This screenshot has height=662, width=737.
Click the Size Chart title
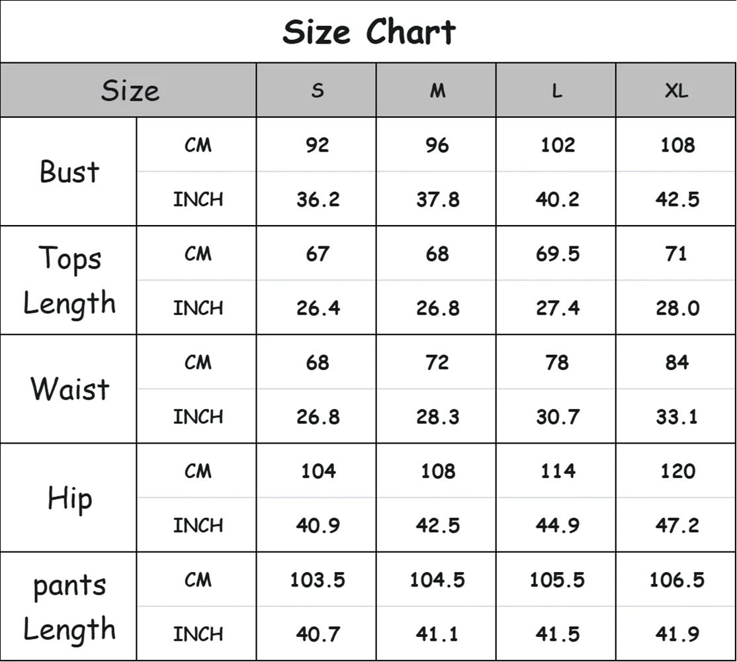click(368, 32)
